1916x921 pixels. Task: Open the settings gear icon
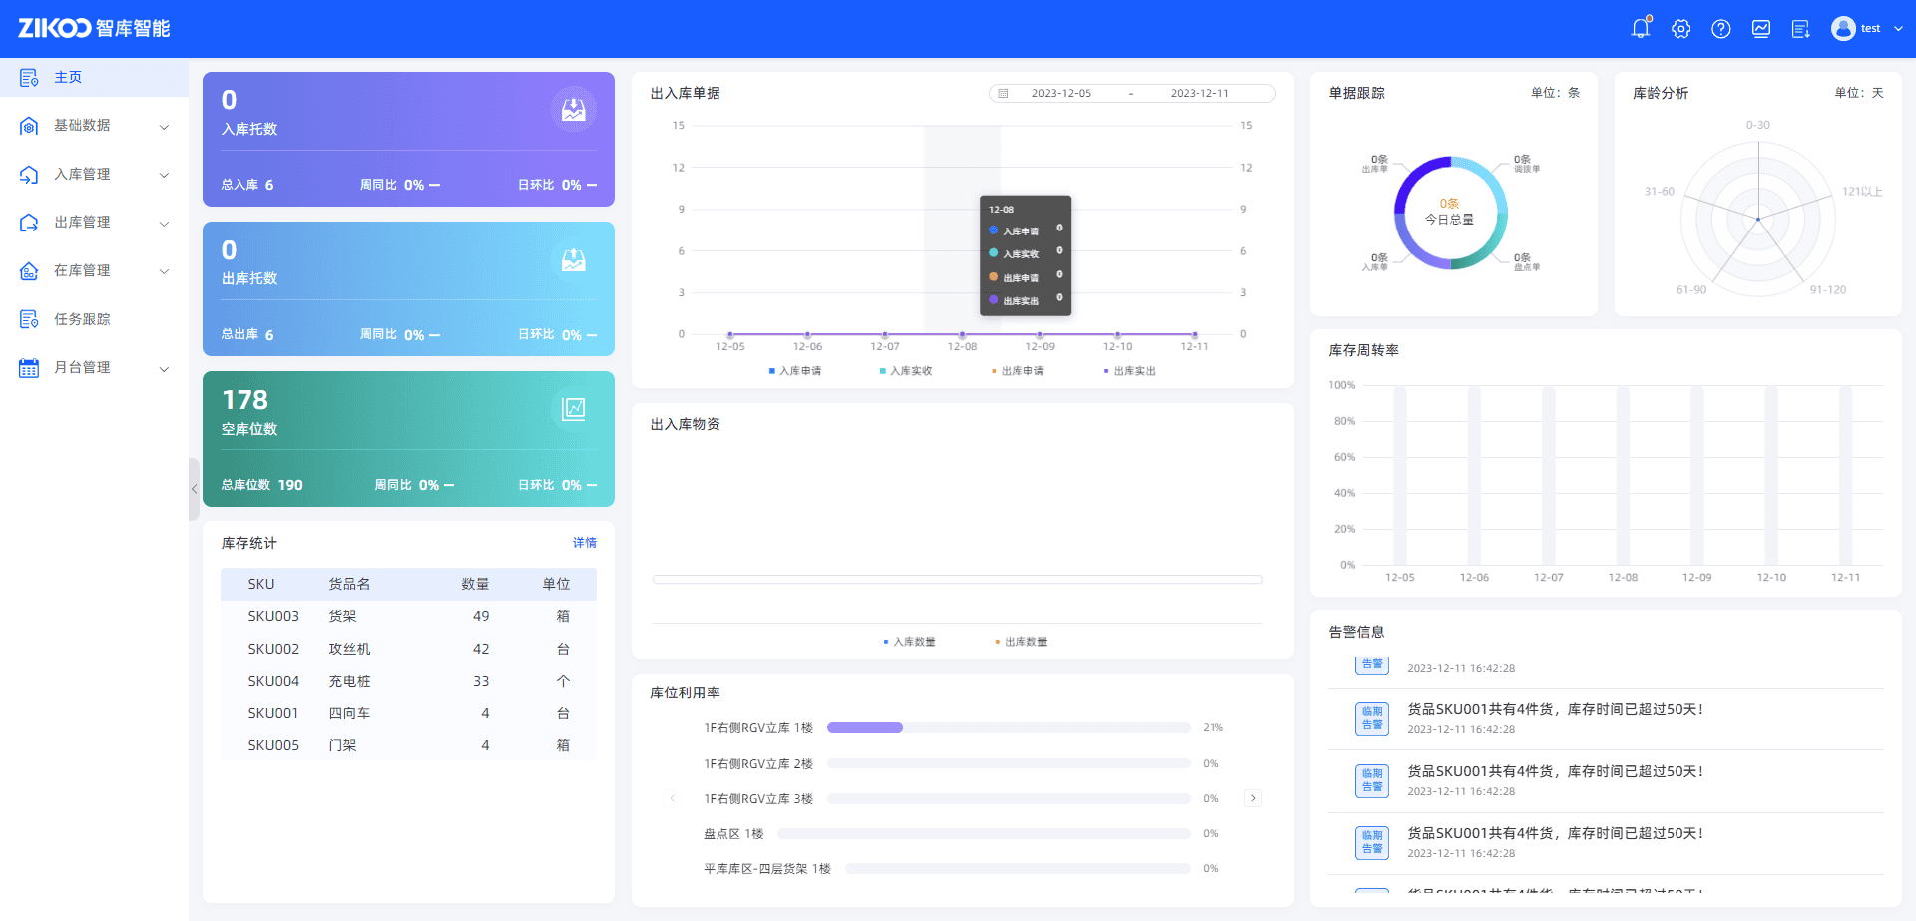pyautogui.click(x=1681, y=29)
